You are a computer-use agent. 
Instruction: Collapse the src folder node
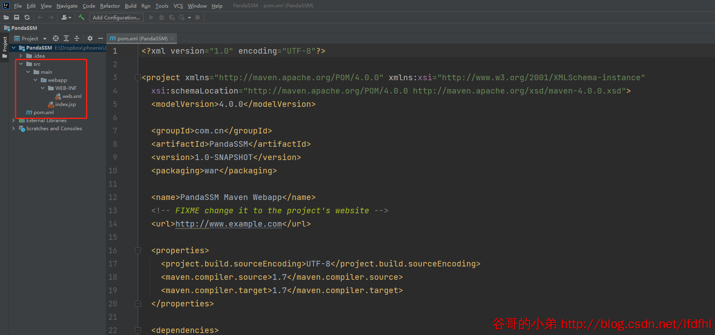(21, 64)
